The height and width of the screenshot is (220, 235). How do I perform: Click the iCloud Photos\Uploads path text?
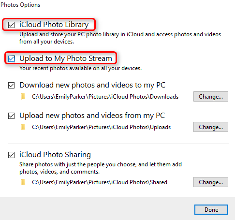pyautogui.click(x=101, y=127)
